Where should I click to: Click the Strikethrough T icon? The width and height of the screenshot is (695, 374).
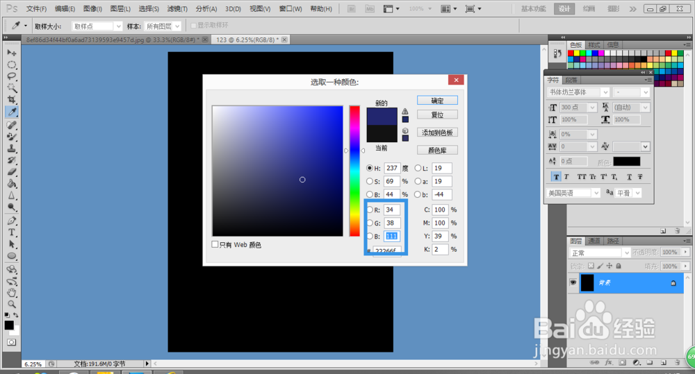coord(640,177)
